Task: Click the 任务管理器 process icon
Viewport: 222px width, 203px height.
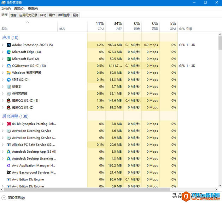Action: click(x=8, y=94)
